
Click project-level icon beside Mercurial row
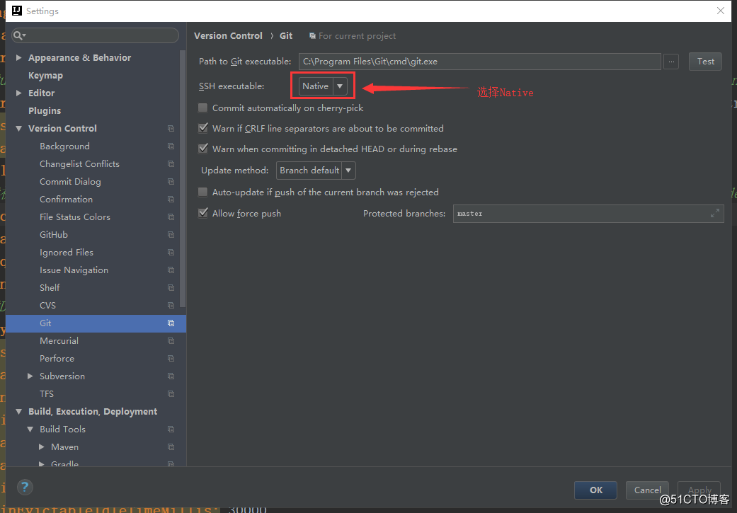click(171, 340)
